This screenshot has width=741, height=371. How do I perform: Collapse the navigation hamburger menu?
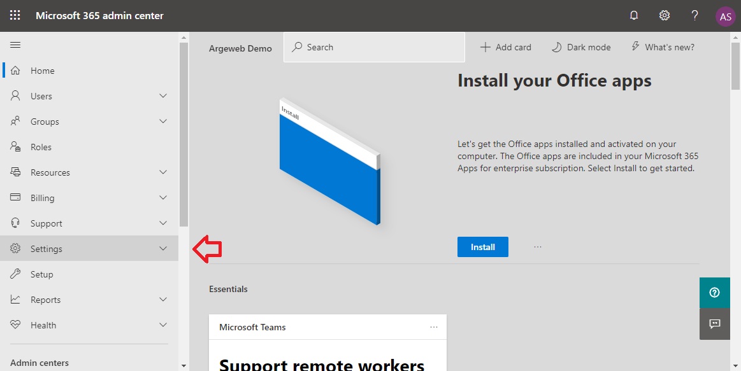point(15,45)
